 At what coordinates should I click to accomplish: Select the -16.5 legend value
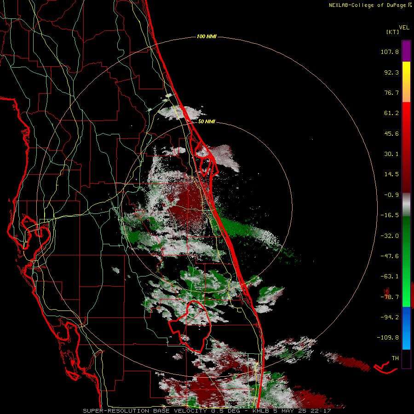(390, 215)
